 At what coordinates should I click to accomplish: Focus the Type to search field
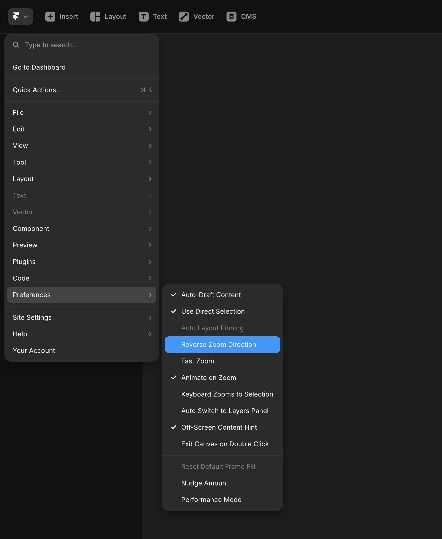[x=82, y=45]
